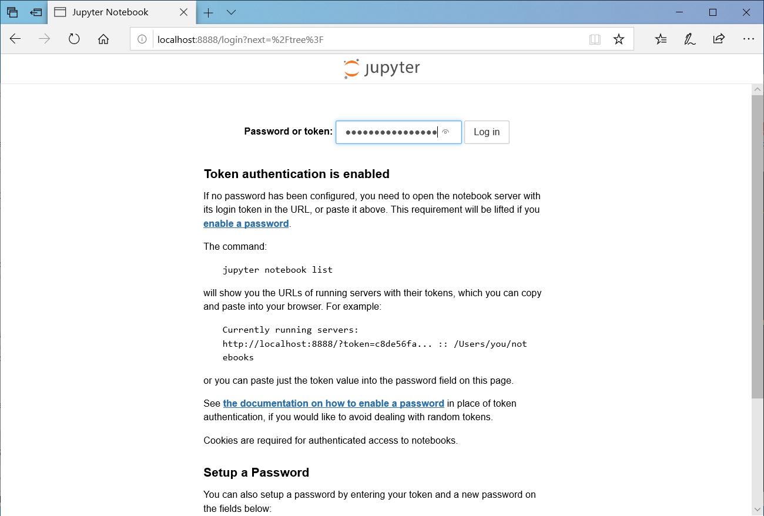This screenshot has height=516, width=764.
Task: Click the Log in button
Action: click(x=487, y=132)
